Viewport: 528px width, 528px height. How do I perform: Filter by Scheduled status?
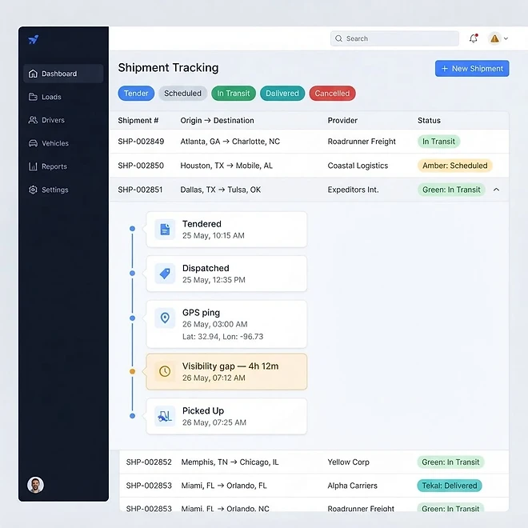click(183, 94)
